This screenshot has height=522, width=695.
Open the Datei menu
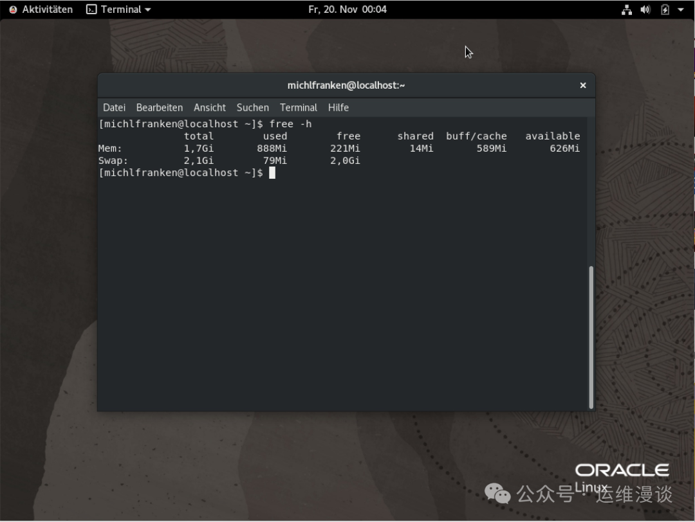114,107
